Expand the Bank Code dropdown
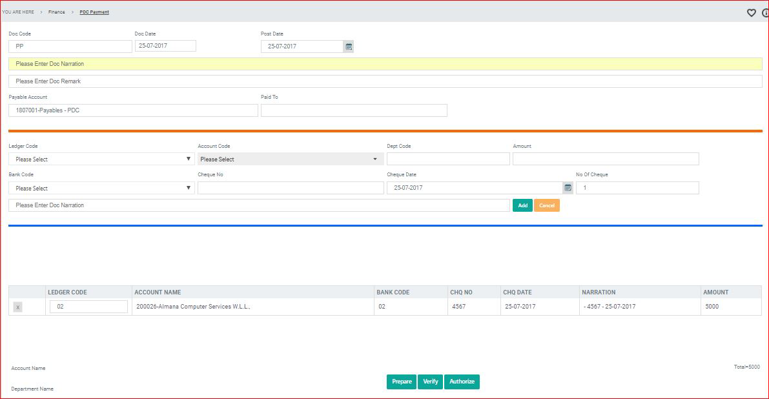The height and width of the screenshot is (399, 769). 101,189
